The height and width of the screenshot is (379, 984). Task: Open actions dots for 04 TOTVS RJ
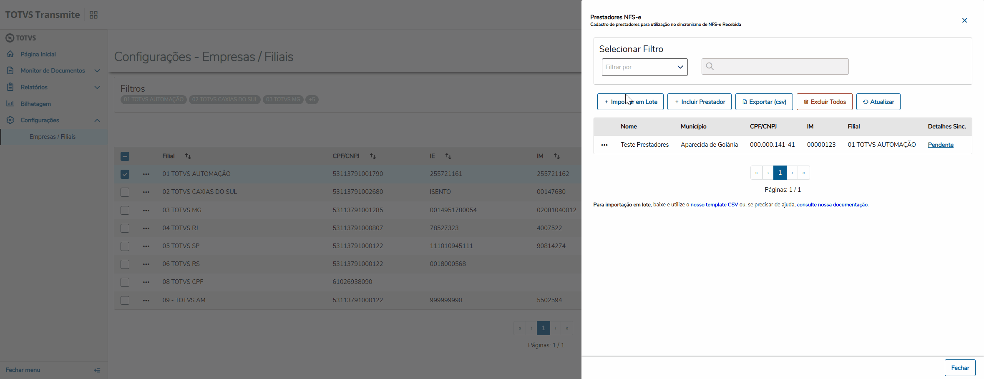coord(146,228)
